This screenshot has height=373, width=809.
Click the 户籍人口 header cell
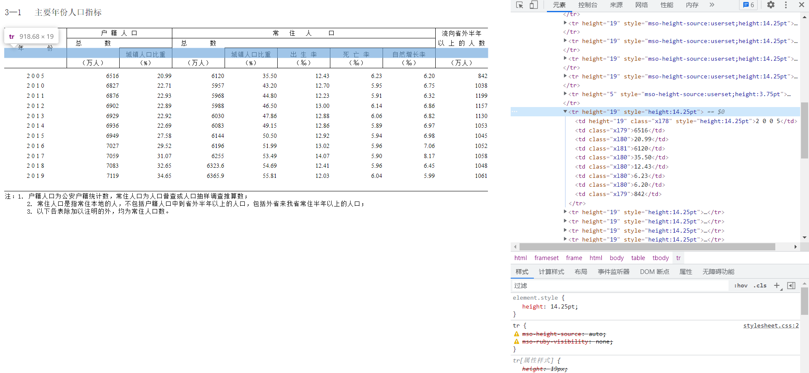coord(119,33)
